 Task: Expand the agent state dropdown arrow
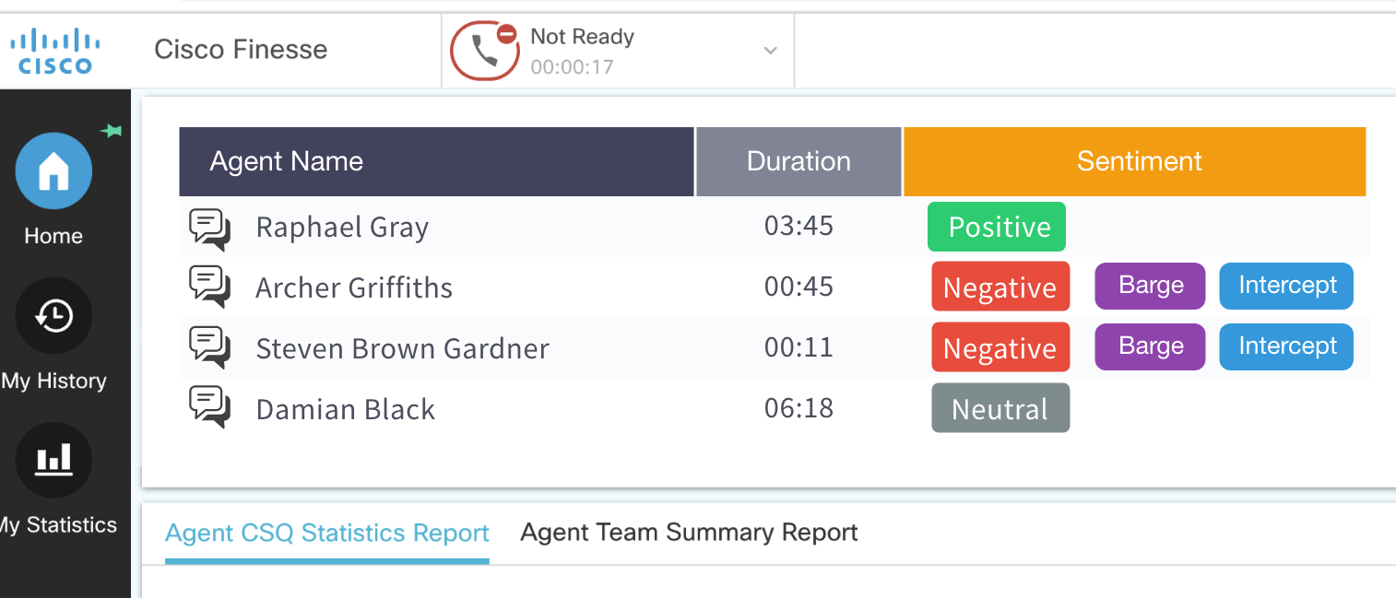pos(771,51)
